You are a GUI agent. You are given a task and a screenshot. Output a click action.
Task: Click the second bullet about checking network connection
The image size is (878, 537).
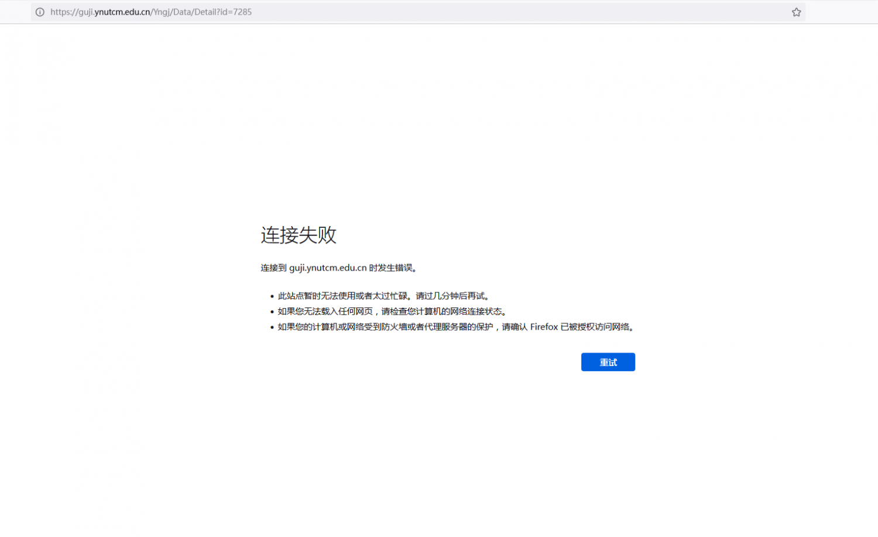coord(392,312)
